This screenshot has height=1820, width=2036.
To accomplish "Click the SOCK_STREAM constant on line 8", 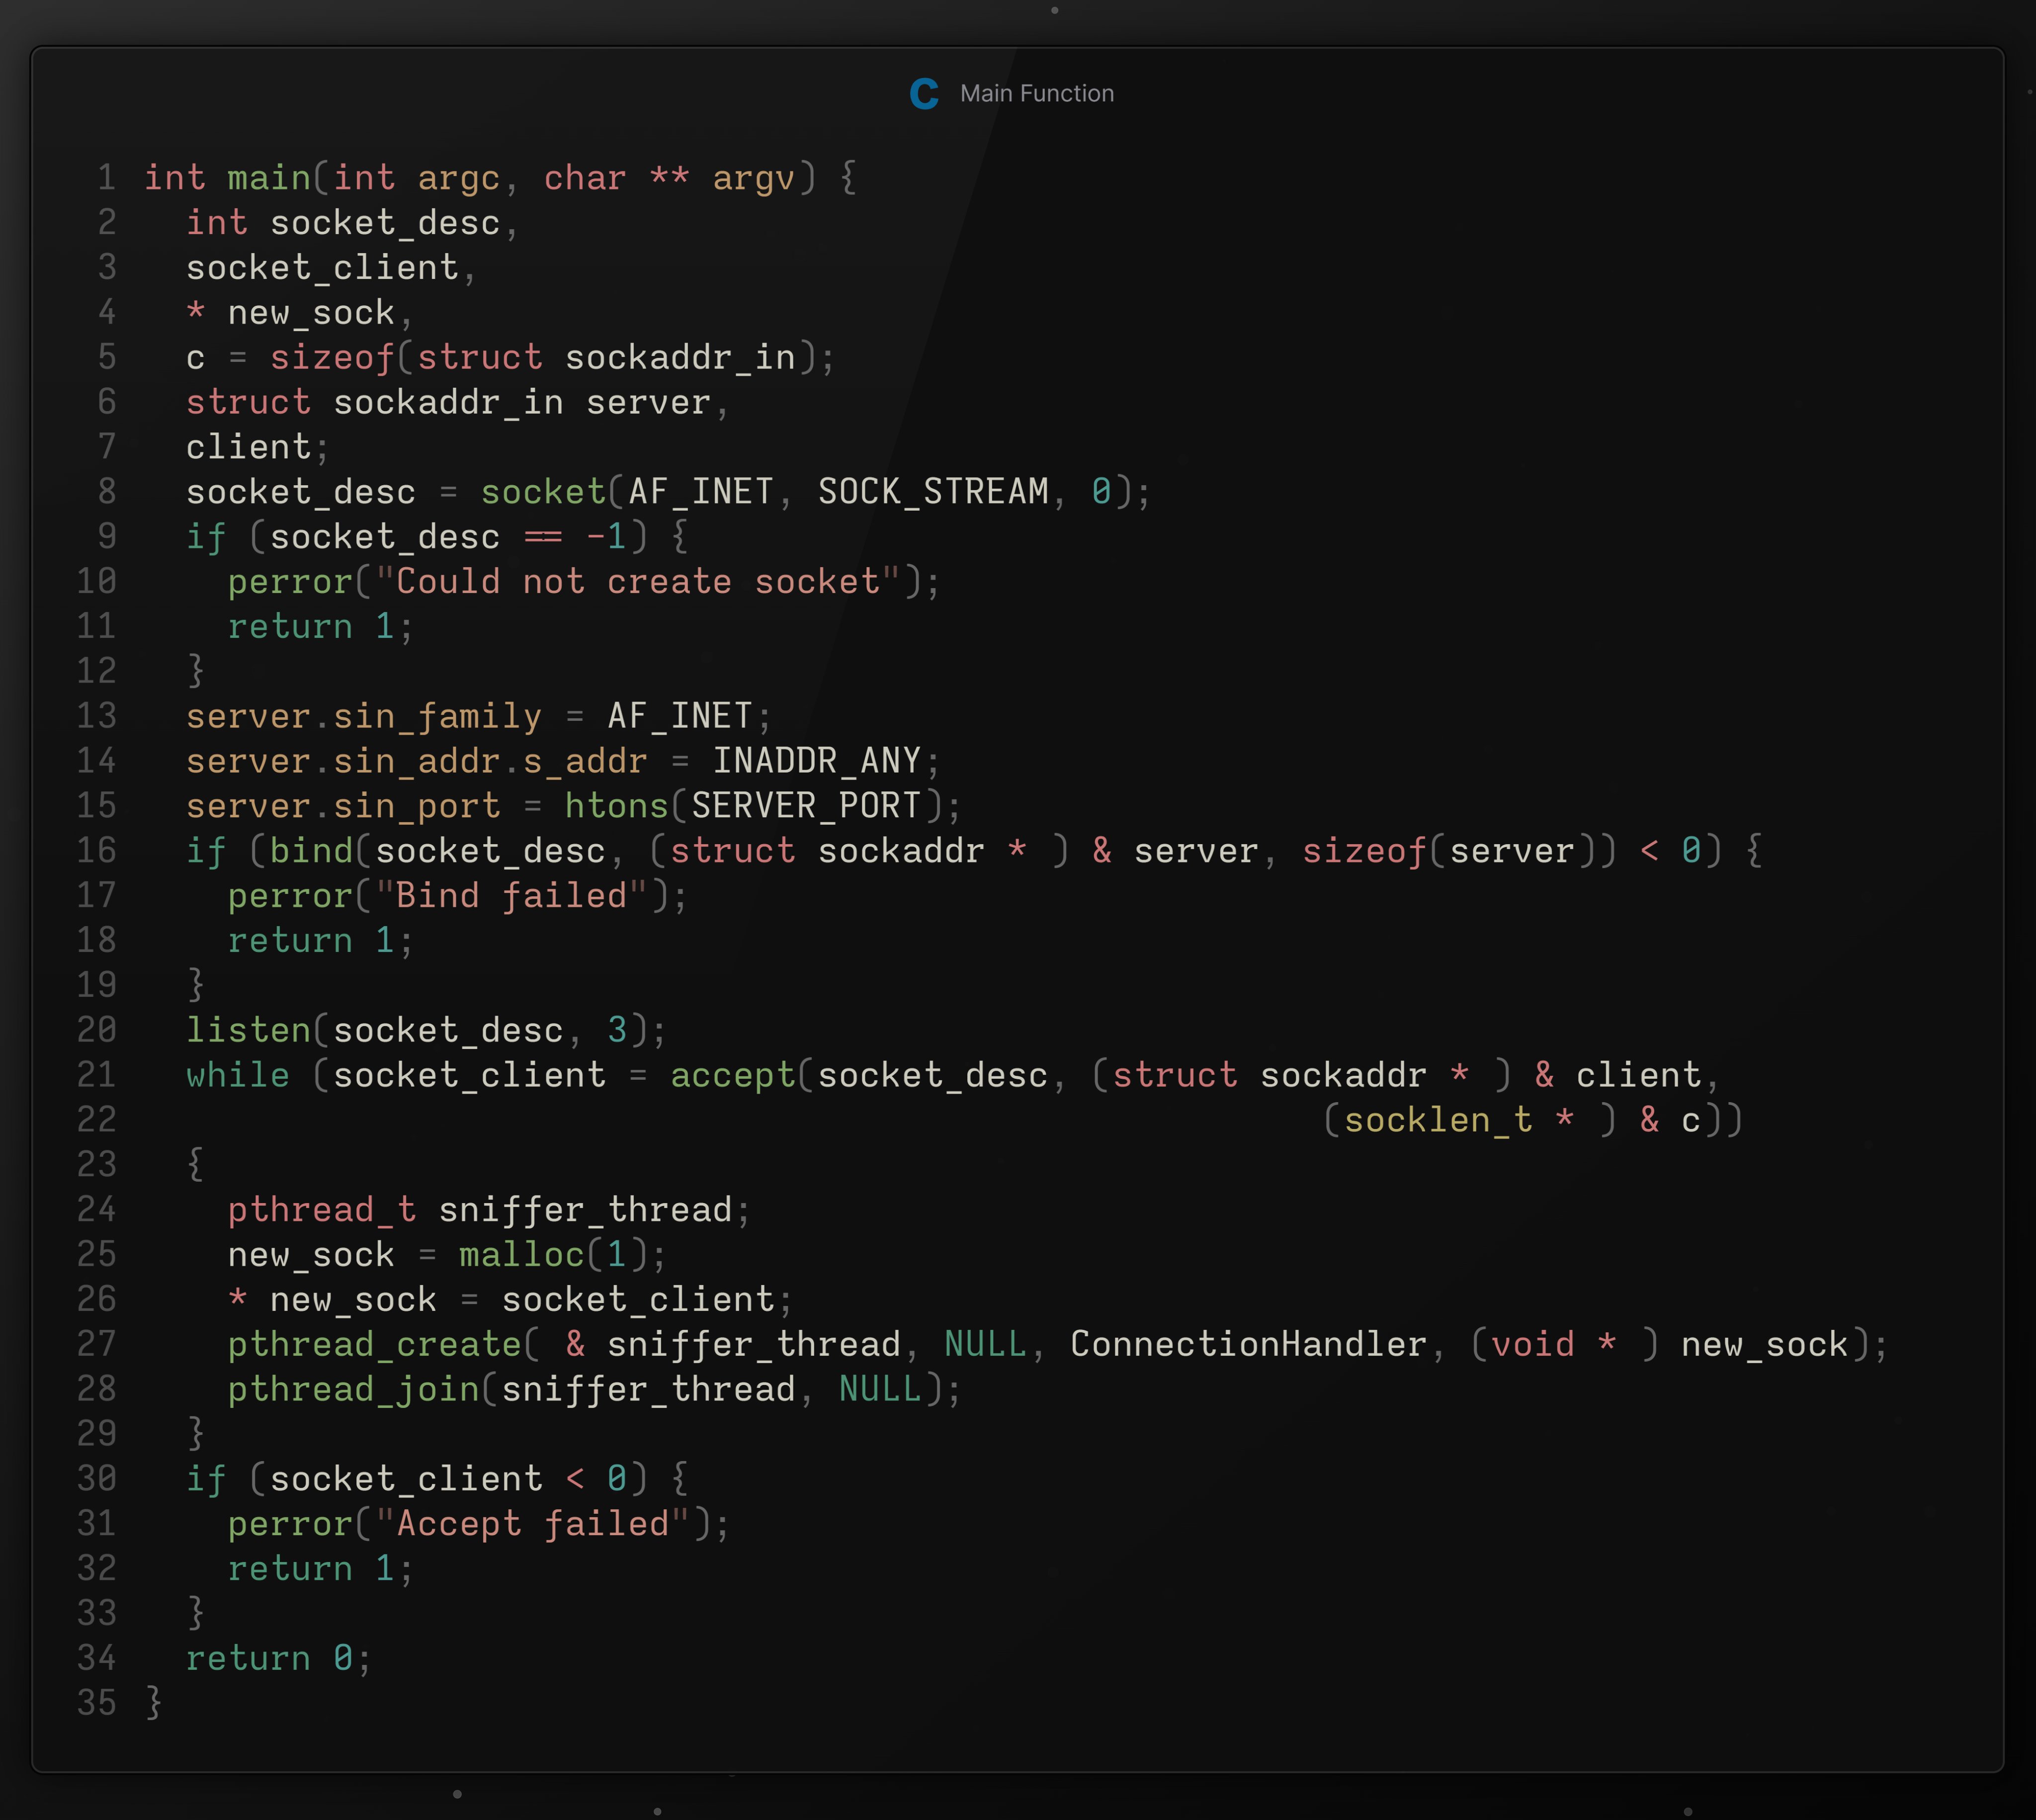I will point(933,492).
